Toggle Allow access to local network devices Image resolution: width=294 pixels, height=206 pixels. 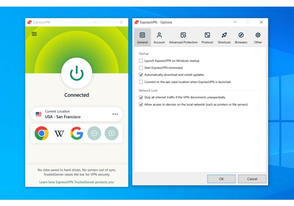point(141,104)
